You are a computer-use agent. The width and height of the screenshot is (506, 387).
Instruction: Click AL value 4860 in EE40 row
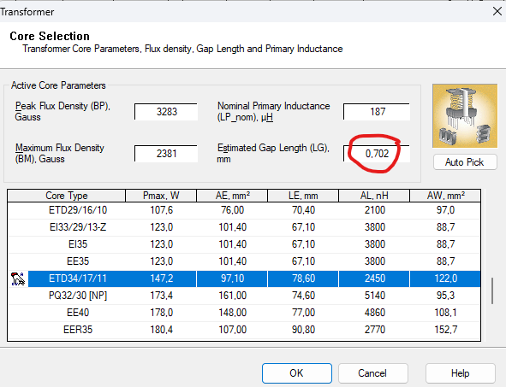tap(375, 313)
